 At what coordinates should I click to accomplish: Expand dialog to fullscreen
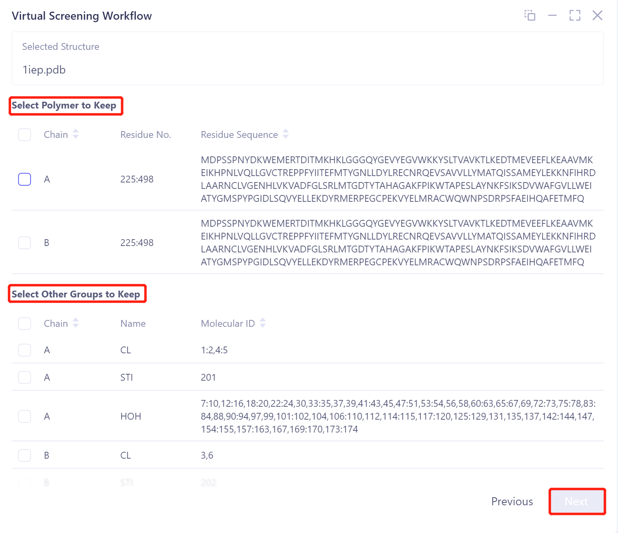(x=575, y=15)
